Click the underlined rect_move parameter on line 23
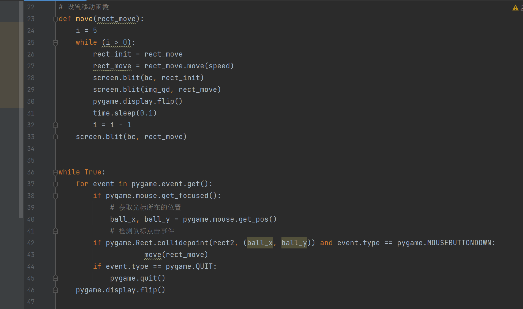 [x=116, y=19]
